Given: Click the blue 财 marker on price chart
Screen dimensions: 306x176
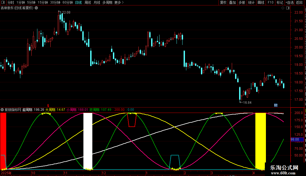Looking at the screenshot, I should pyautogui.click(x=276, y=105).
